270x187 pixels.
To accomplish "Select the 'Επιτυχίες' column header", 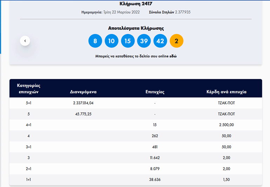I will pyautogui.click(x=155, y=92).
